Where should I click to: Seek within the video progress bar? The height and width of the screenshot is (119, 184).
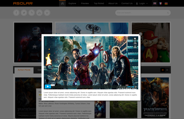click(89, 87)
